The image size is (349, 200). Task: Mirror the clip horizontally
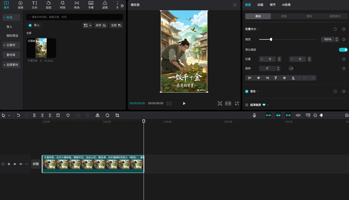tap(97, 115)
